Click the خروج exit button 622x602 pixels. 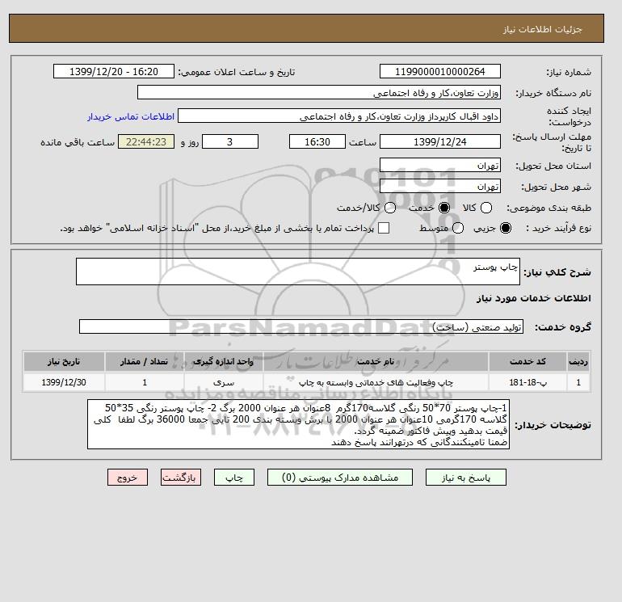(x=128, y=478)
